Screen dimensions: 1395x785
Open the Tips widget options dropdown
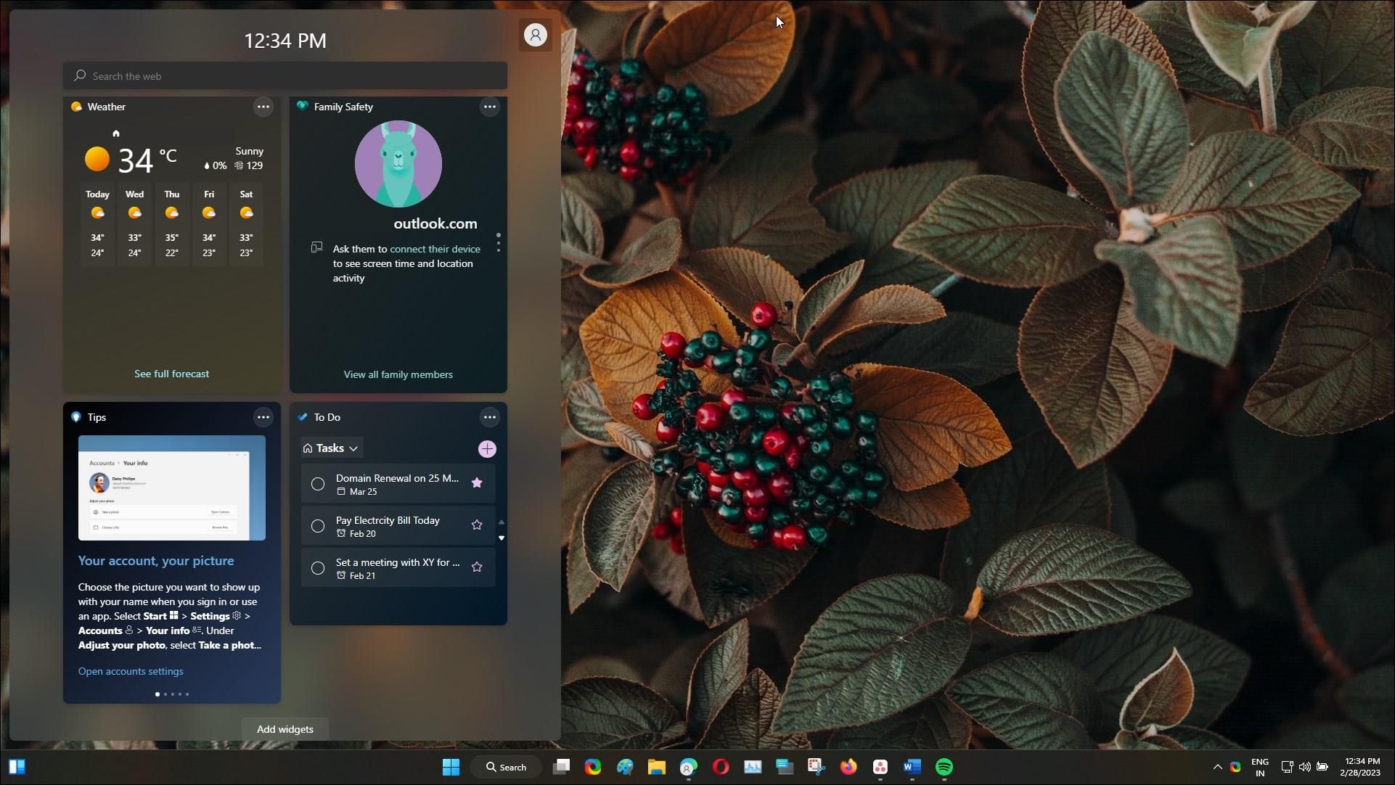(263, 417)
